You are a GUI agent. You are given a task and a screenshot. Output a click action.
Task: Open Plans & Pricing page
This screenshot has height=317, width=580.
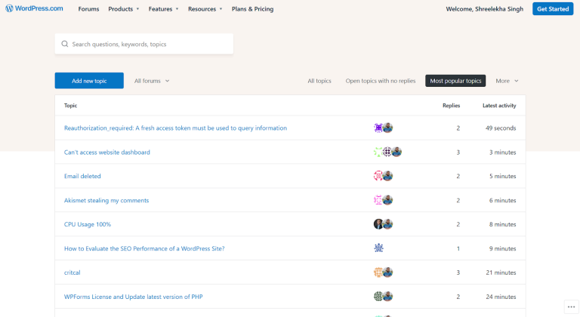pyautogui.click(x=253, y=9)
